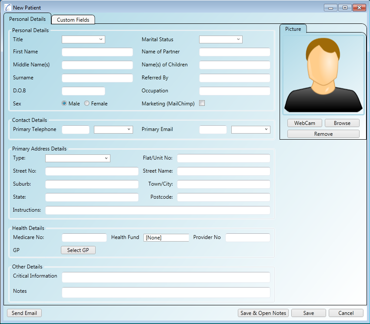370x324 pixels.
Task: Expand the address Type dropdown
Action: (x=77, y=158)
